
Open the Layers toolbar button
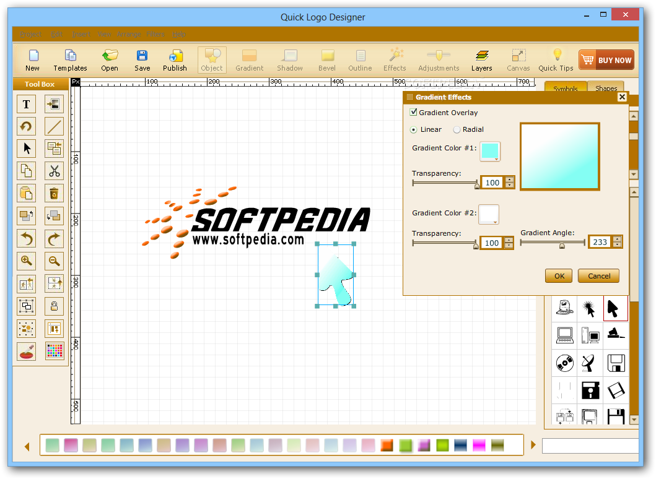[x=481, y=61]
